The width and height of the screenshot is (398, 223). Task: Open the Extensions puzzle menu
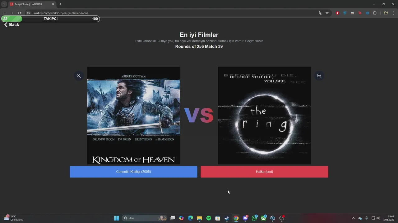[x=375, y=13]
